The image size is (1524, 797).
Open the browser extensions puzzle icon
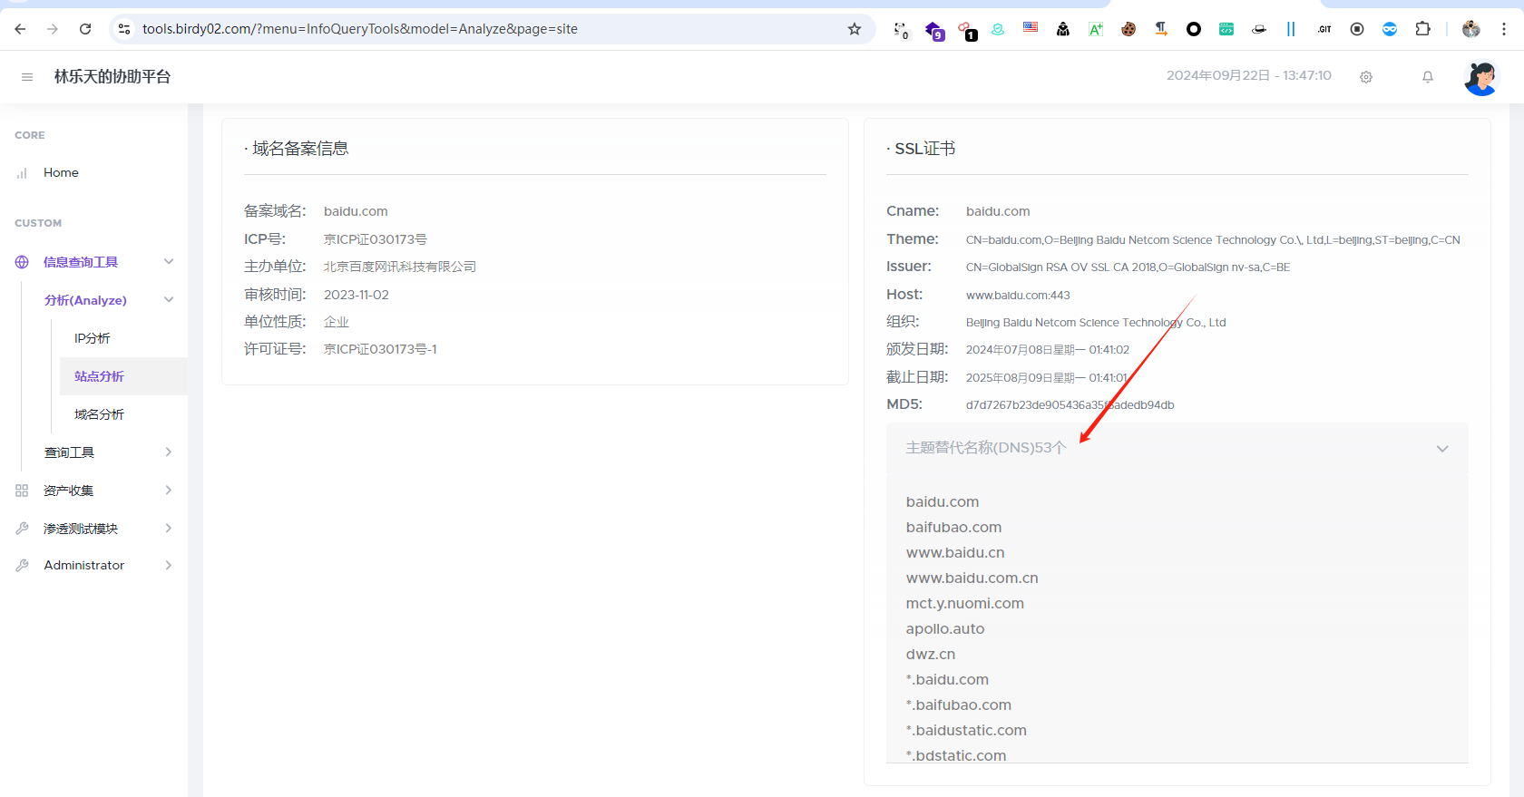1422,29
